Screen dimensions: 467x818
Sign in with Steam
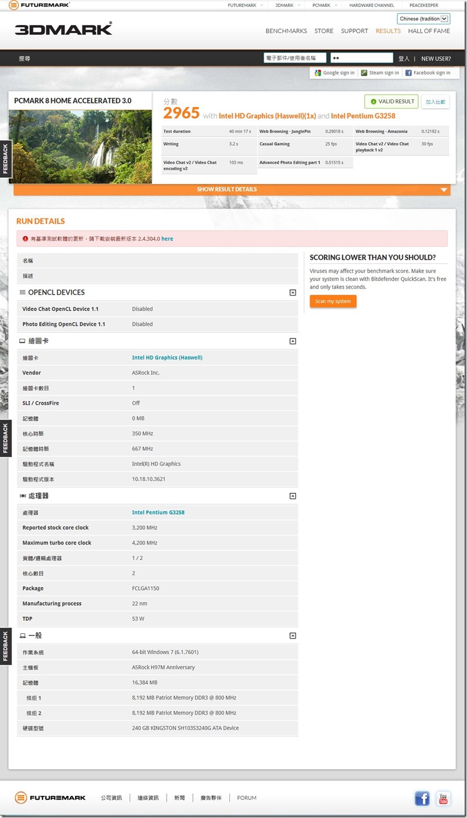[x=380, y=73]
